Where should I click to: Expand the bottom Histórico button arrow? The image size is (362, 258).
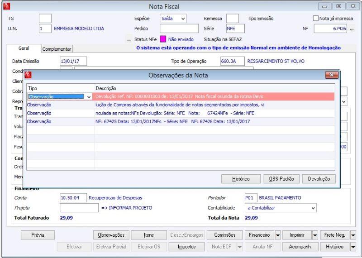(x=353, y=247)
